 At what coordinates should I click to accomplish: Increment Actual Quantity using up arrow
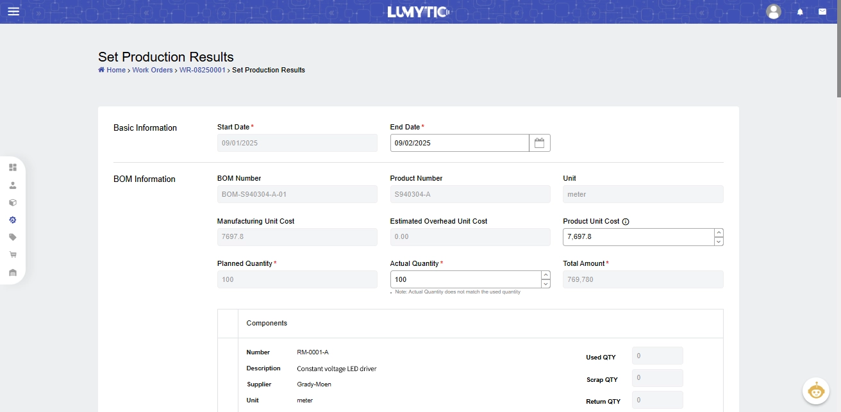(x=545, y=276)
